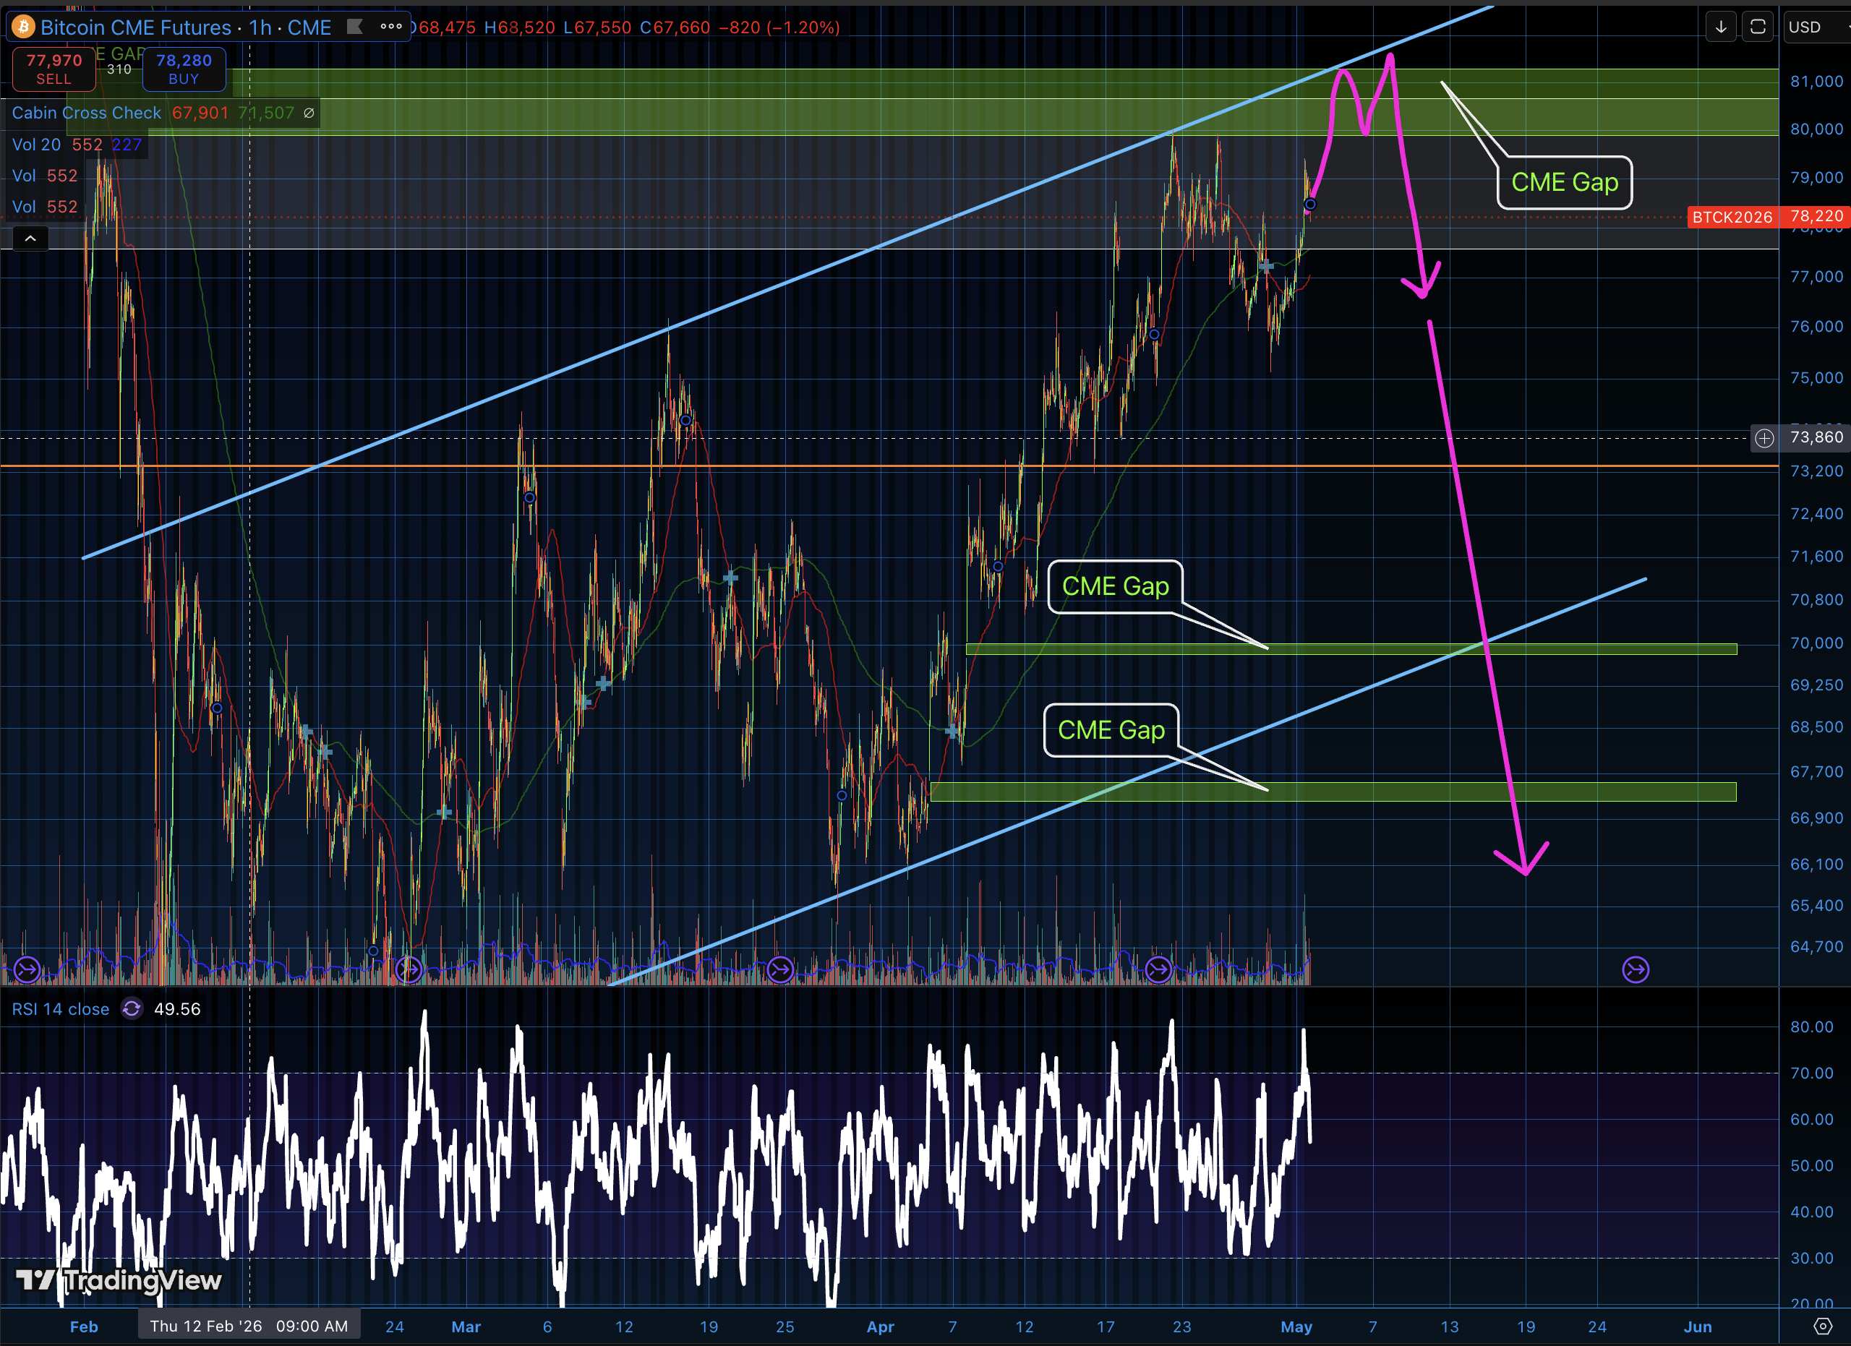Click the BTCK2026 price label
Image resolution: width=1851 pixels, height=1346 pixels.
(x=1732, y=217)
